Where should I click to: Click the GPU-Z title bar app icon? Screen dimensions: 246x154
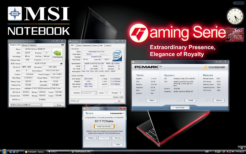10,41
